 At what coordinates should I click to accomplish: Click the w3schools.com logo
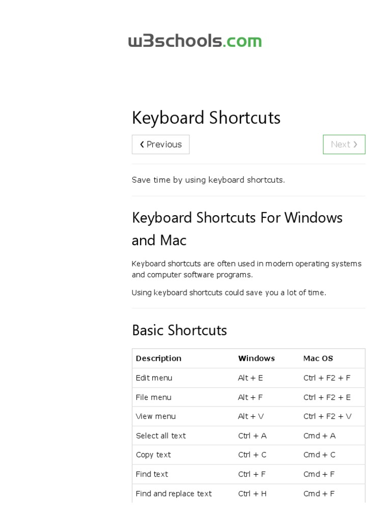coord(195,41)
